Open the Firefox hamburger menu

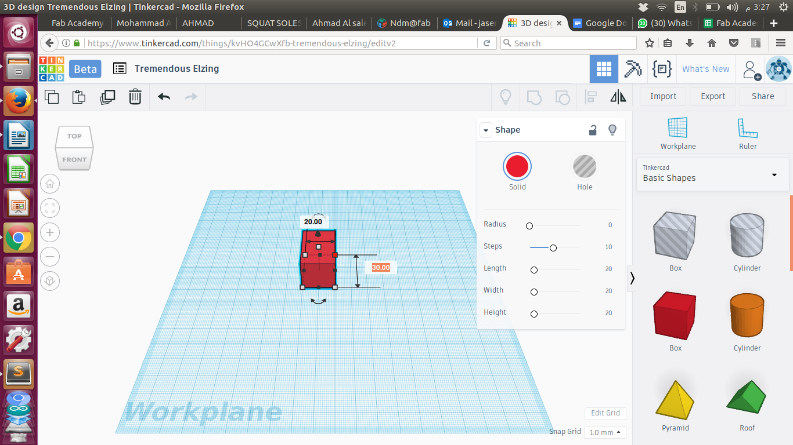tap(781, 43)
